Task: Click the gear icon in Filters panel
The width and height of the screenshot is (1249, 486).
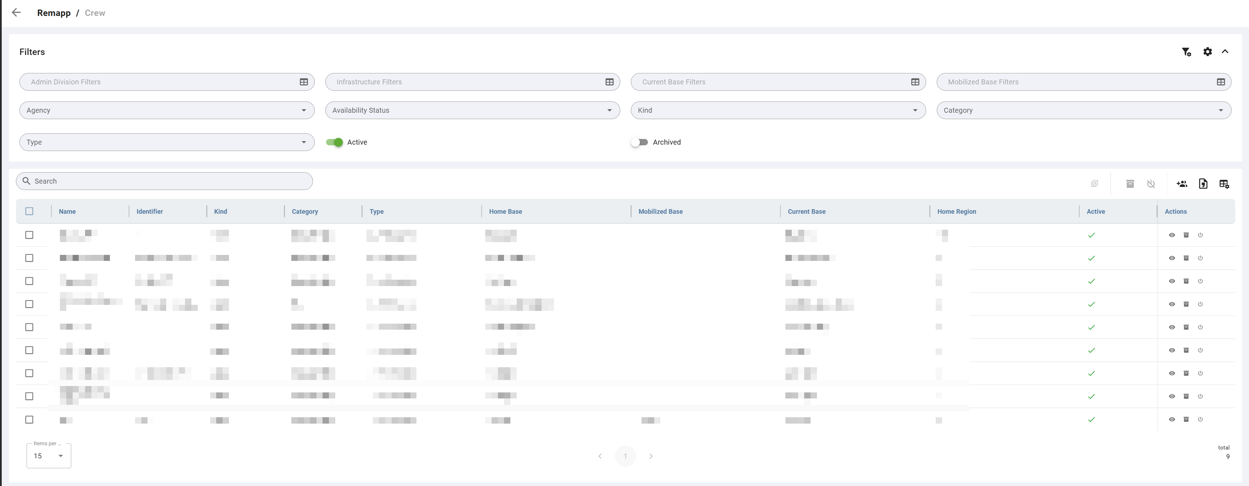Action: (1207, 51)
